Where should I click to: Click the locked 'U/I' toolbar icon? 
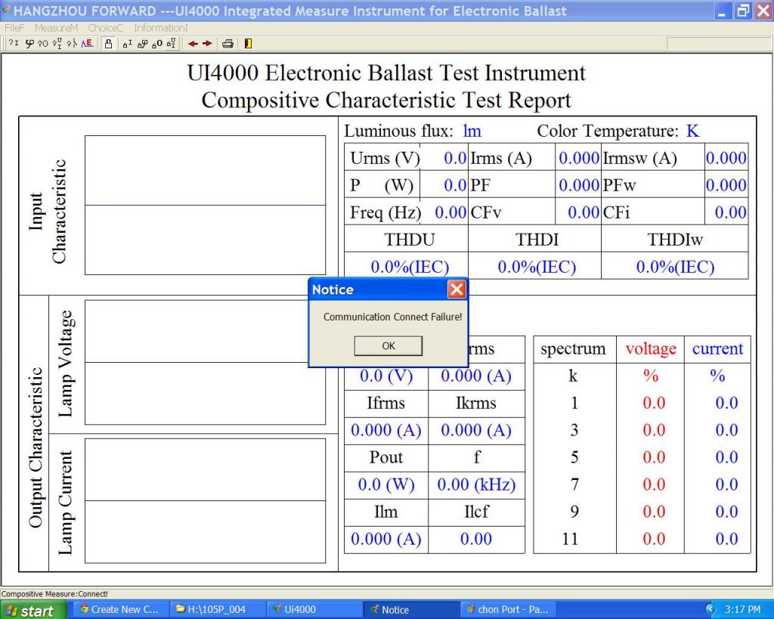click(x=173, y=44)
